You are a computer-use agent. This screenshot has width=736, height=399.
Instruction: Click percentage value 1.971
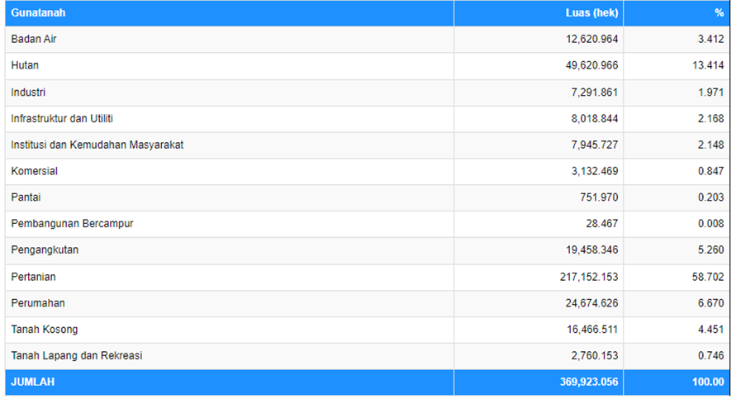[x=710, y=92]
